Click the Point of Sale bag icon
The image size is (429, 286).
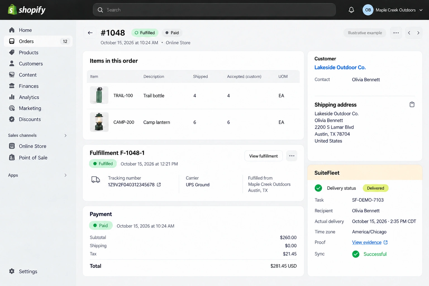tap(12, 158)
